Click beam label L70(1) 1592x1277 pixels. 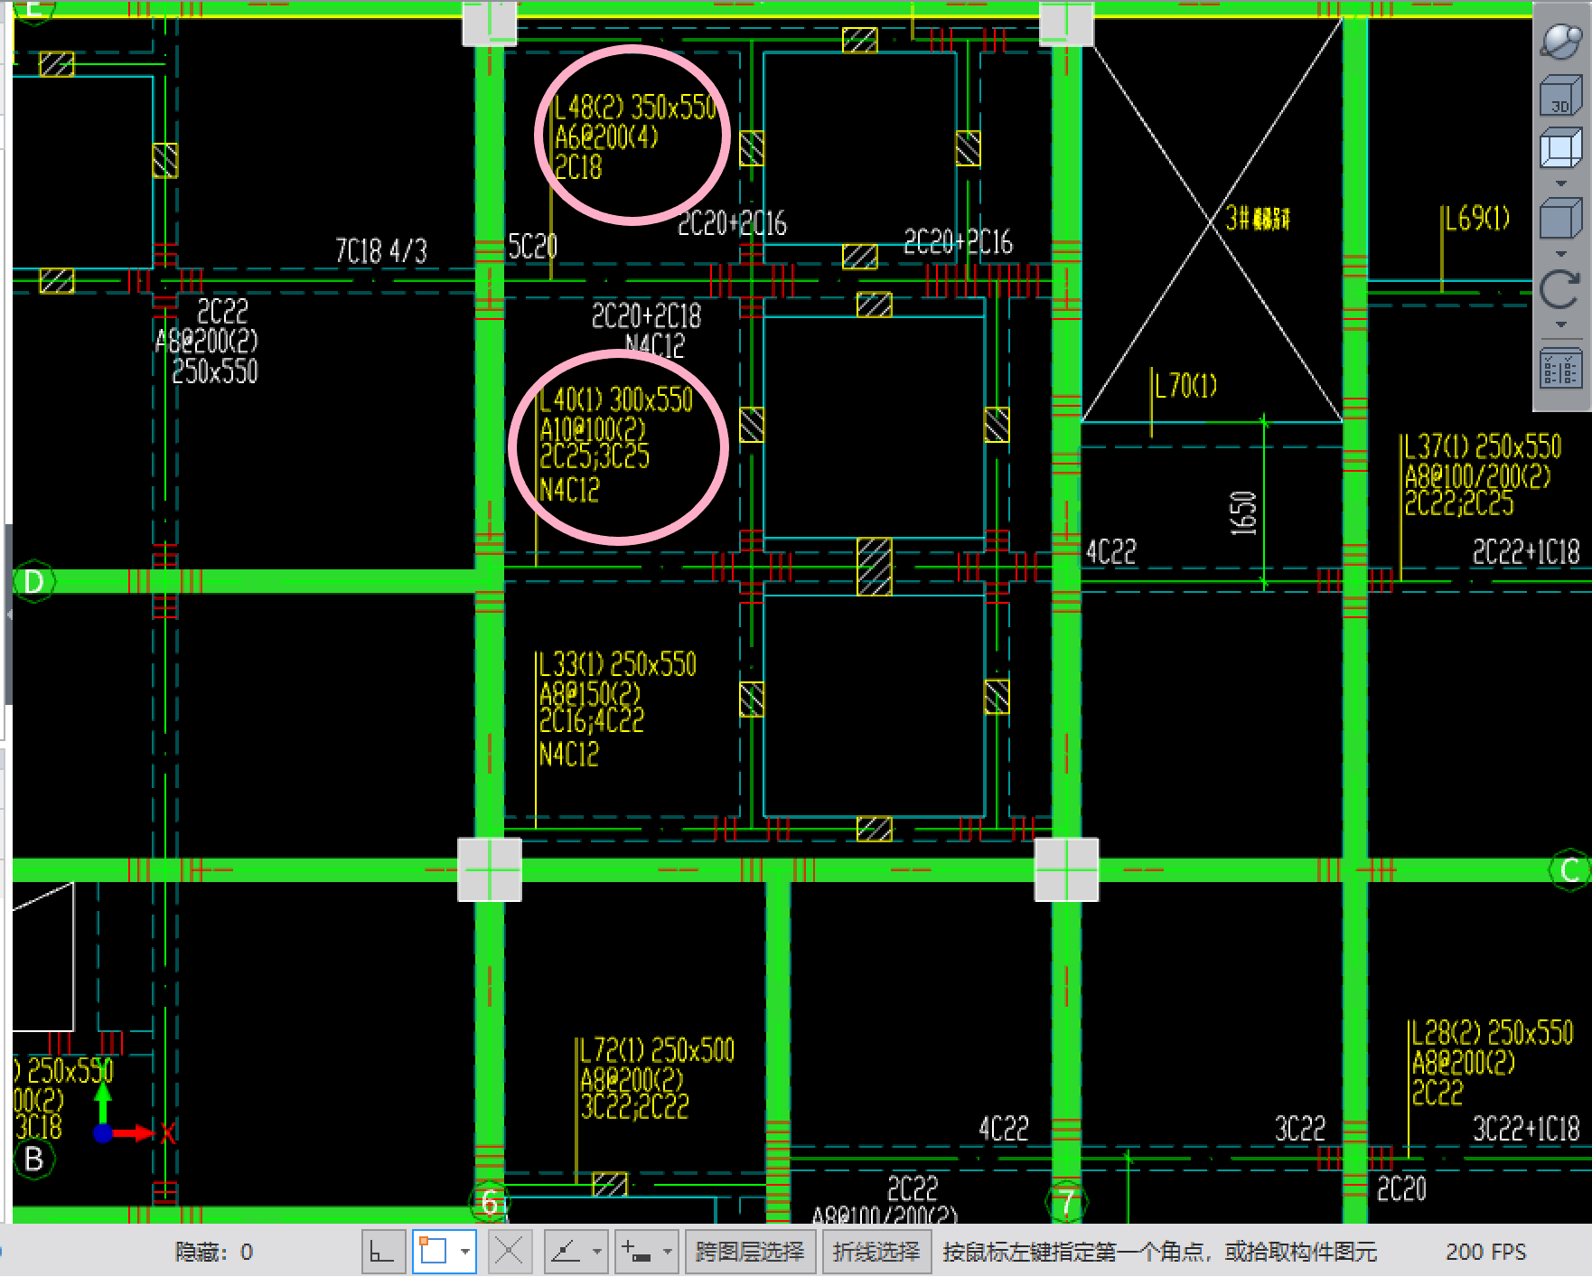(1186, 386)
